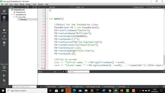Open Issues category filter funnel
The width and height of the screenshot is (165, 93).
point(66,72)
